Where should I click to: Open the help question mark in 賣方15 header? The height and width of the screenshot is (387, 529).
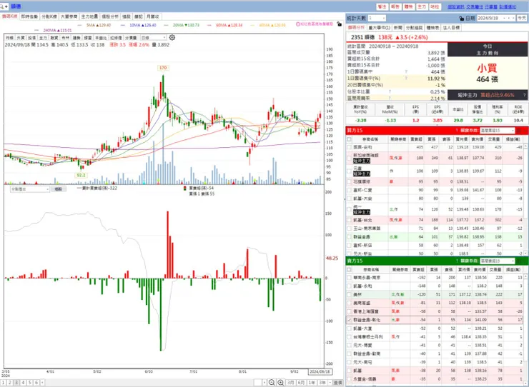tap(457, 261)
